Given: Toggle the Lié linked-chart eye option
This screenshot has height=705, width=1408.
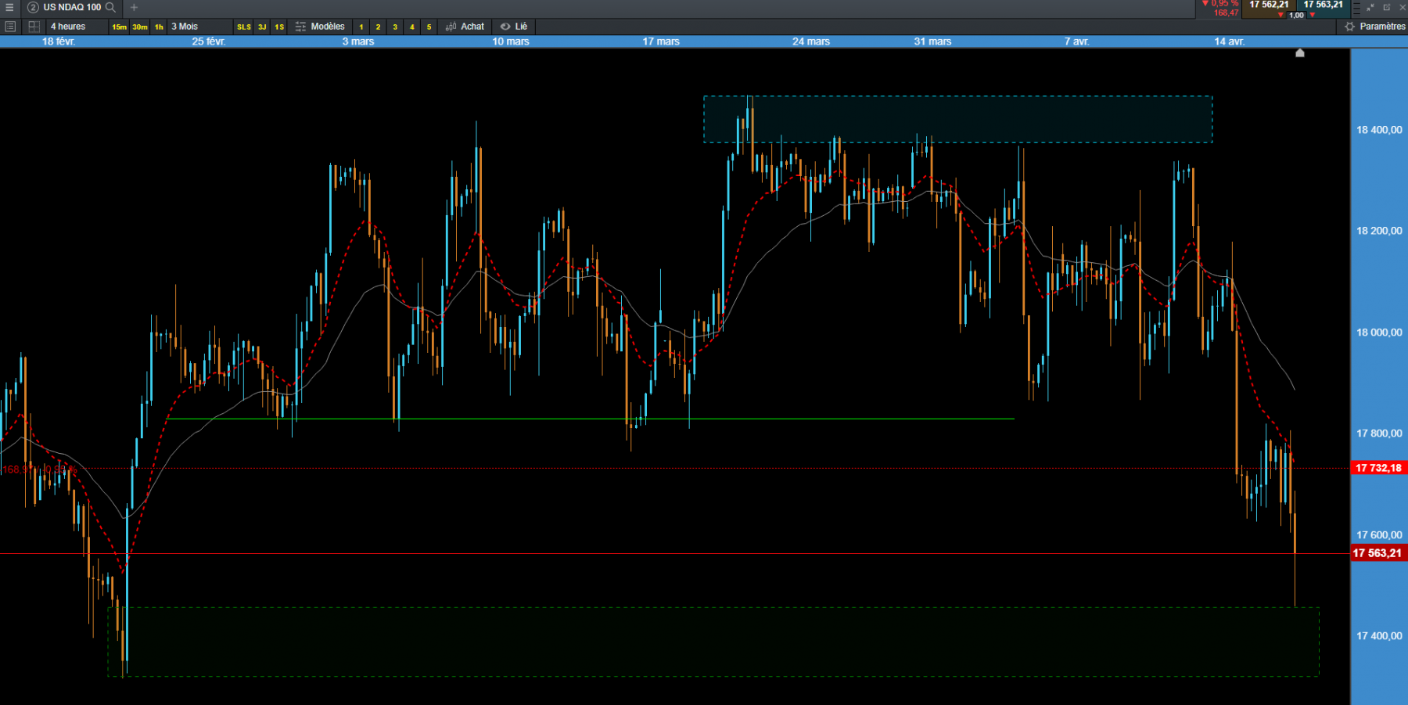Looking at the screenshot, I should [514, 27].
